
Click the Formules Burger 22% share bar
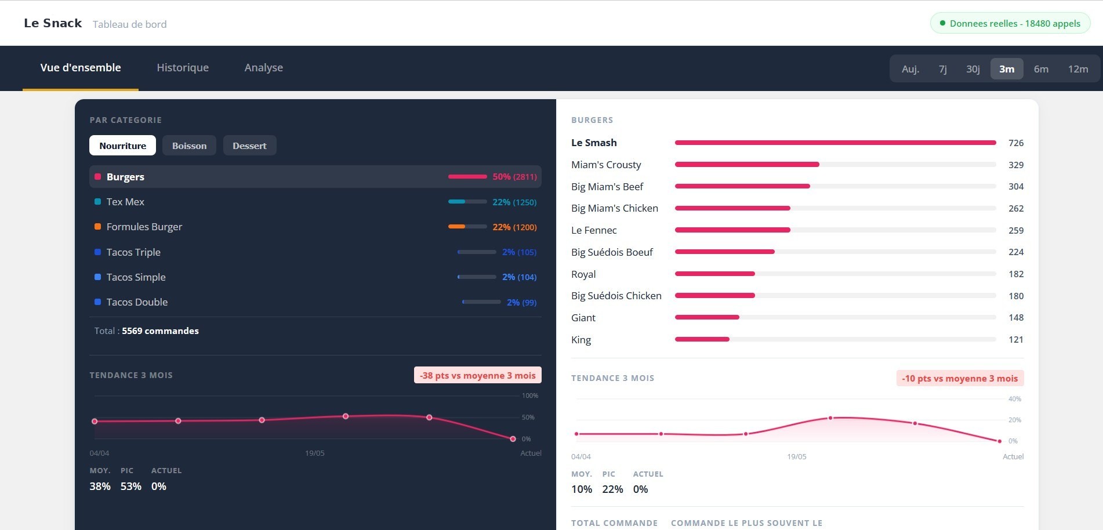click(x=467, y=227)
